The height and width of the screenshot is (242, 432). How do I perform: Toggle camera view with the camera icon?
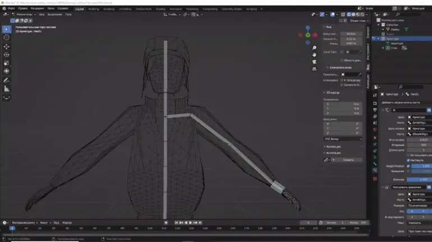[314, 62]
